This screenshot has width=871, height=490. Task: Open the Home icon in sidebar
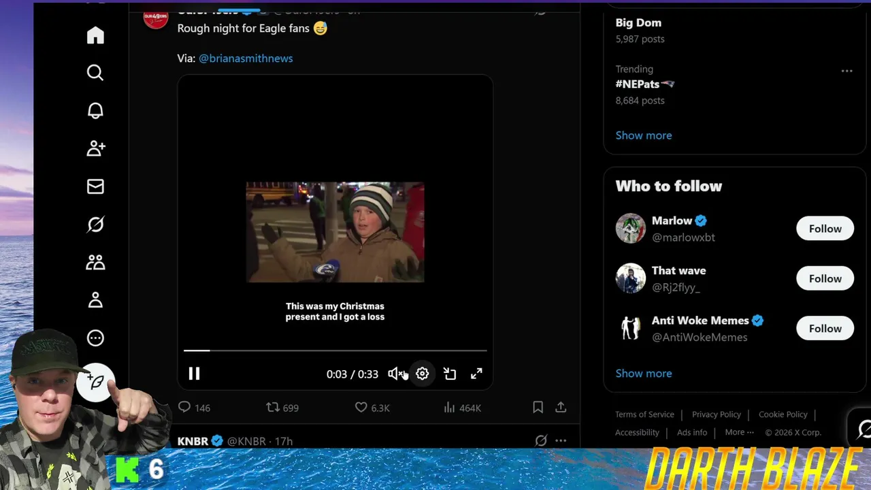click(x=95, y=35)
